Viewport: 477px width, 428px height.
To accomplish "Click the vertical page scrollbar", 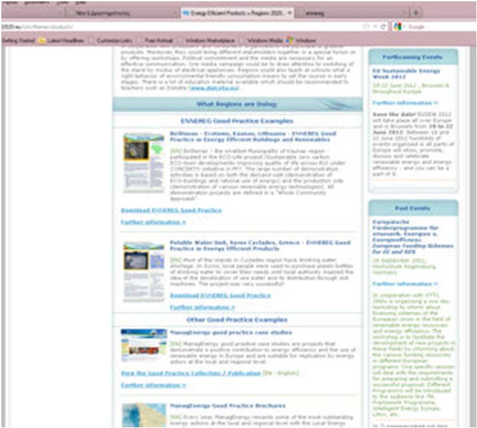I will pyautogui.click(x=473, y=237).
